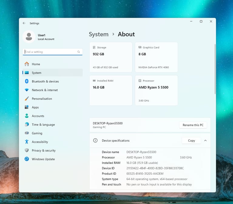Click the Storage card icon
This screenshot has width=233, height=204.
click(x=94, y=47)
